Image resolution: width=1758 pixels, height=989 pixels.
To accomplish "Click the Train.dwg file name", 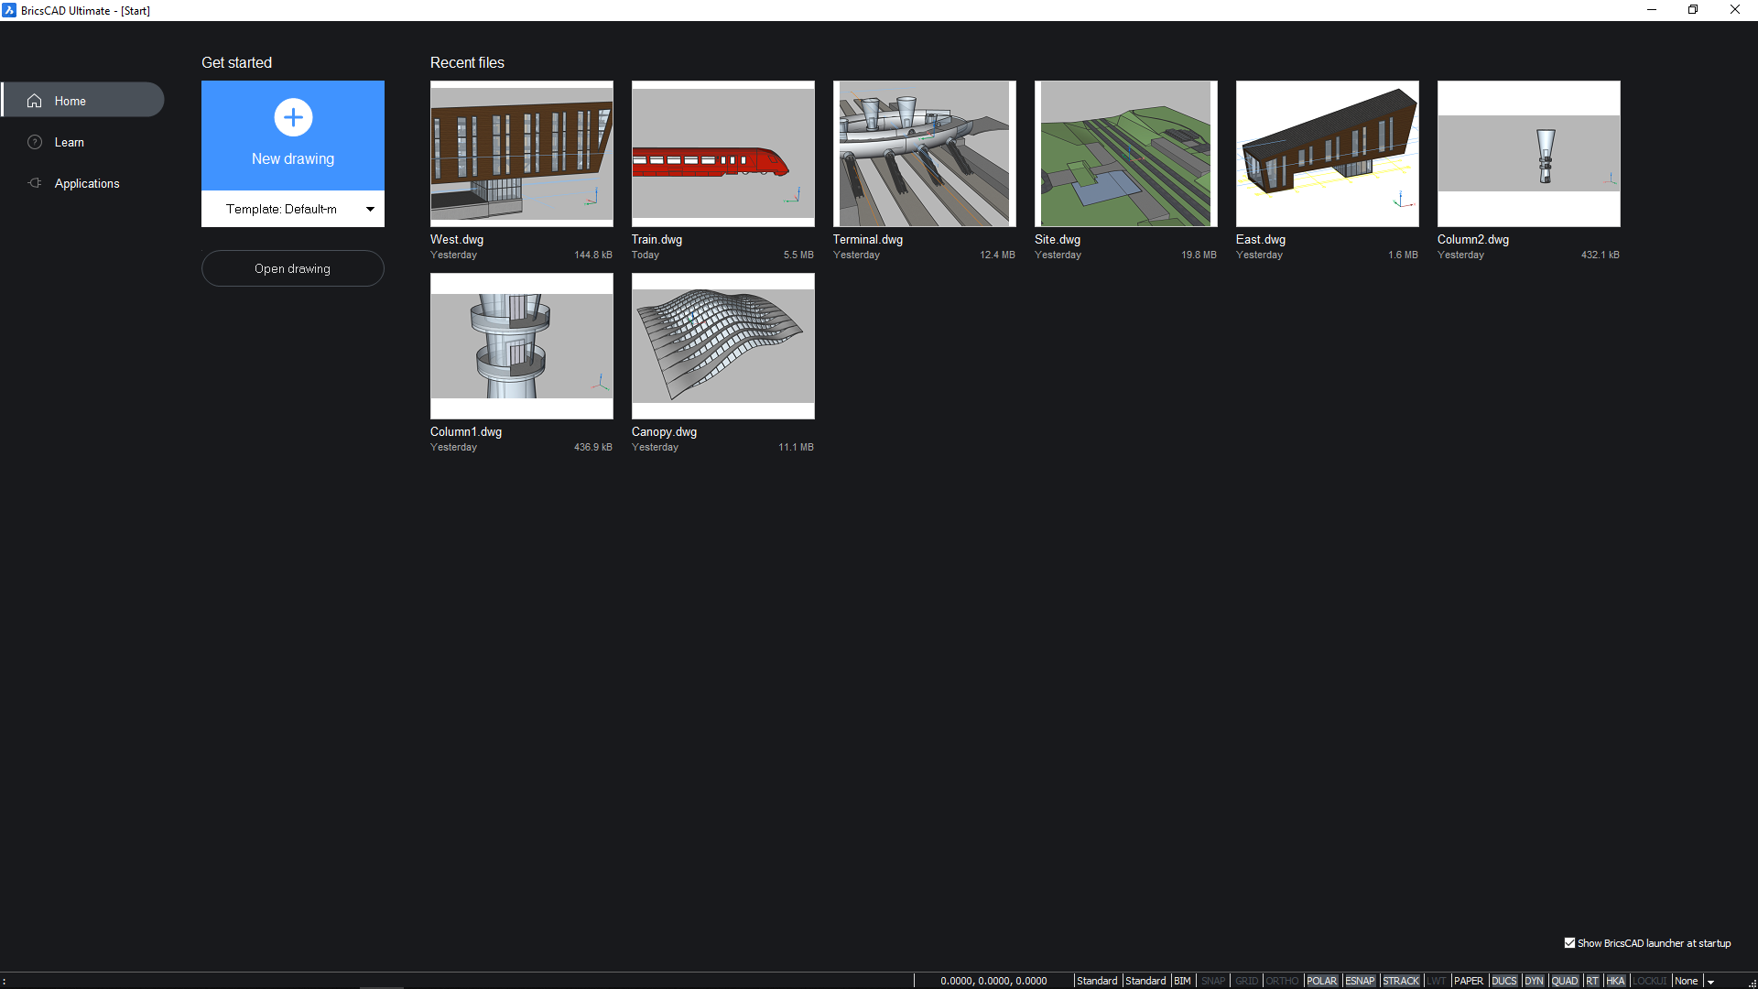I will (x=657, y=239).
